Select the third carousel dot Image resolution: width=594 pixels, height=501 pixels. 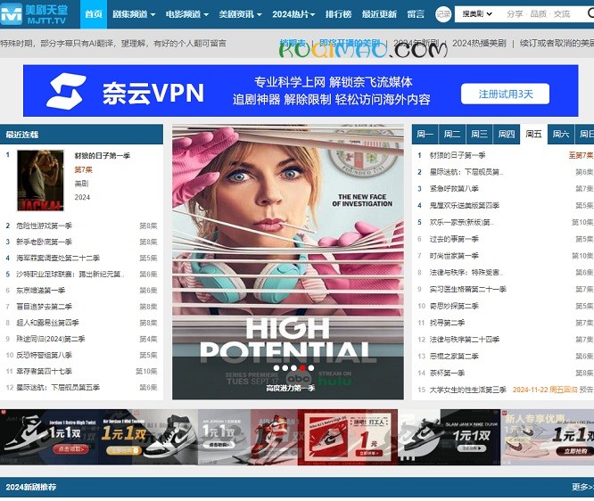293,367
